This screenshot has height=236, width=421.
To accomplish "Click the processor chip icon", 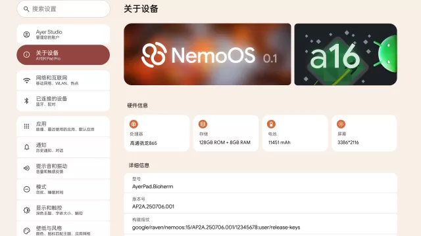I will tap(134, 124).
